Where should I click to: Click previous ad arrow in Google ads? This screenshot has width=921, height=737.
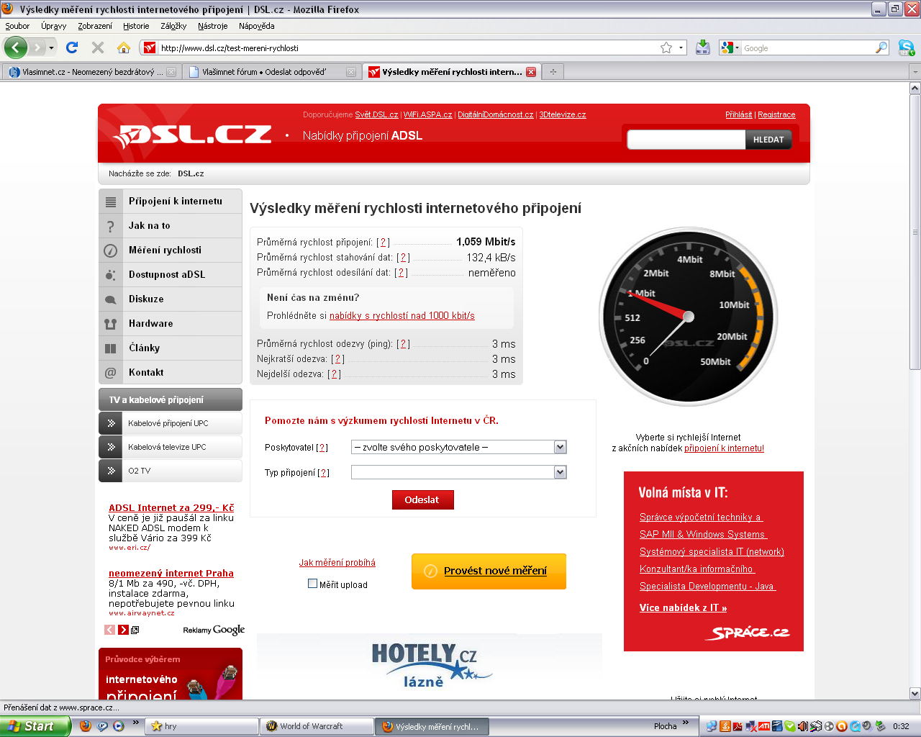coord(109,630)
